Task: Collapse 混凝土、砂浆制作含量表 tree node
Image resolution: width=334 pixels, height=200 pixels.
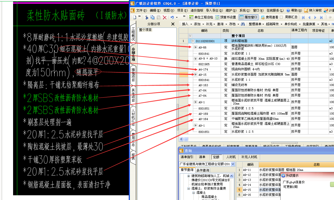Action: (x=188, y=188)
